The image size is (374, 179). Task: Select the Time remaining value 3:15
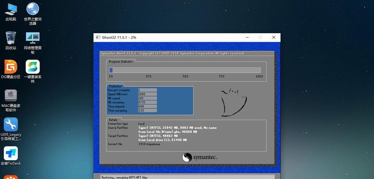(147, 111)
